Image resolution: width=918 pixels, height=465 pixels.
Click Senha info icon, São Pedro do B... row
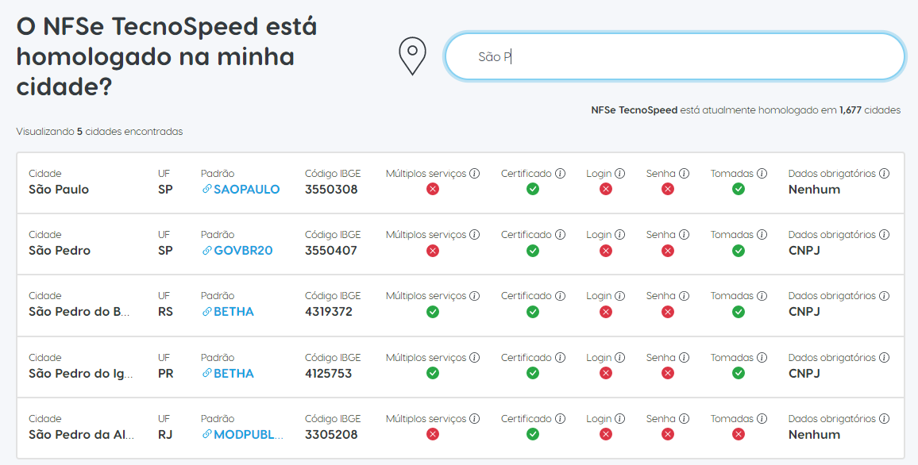684,296
